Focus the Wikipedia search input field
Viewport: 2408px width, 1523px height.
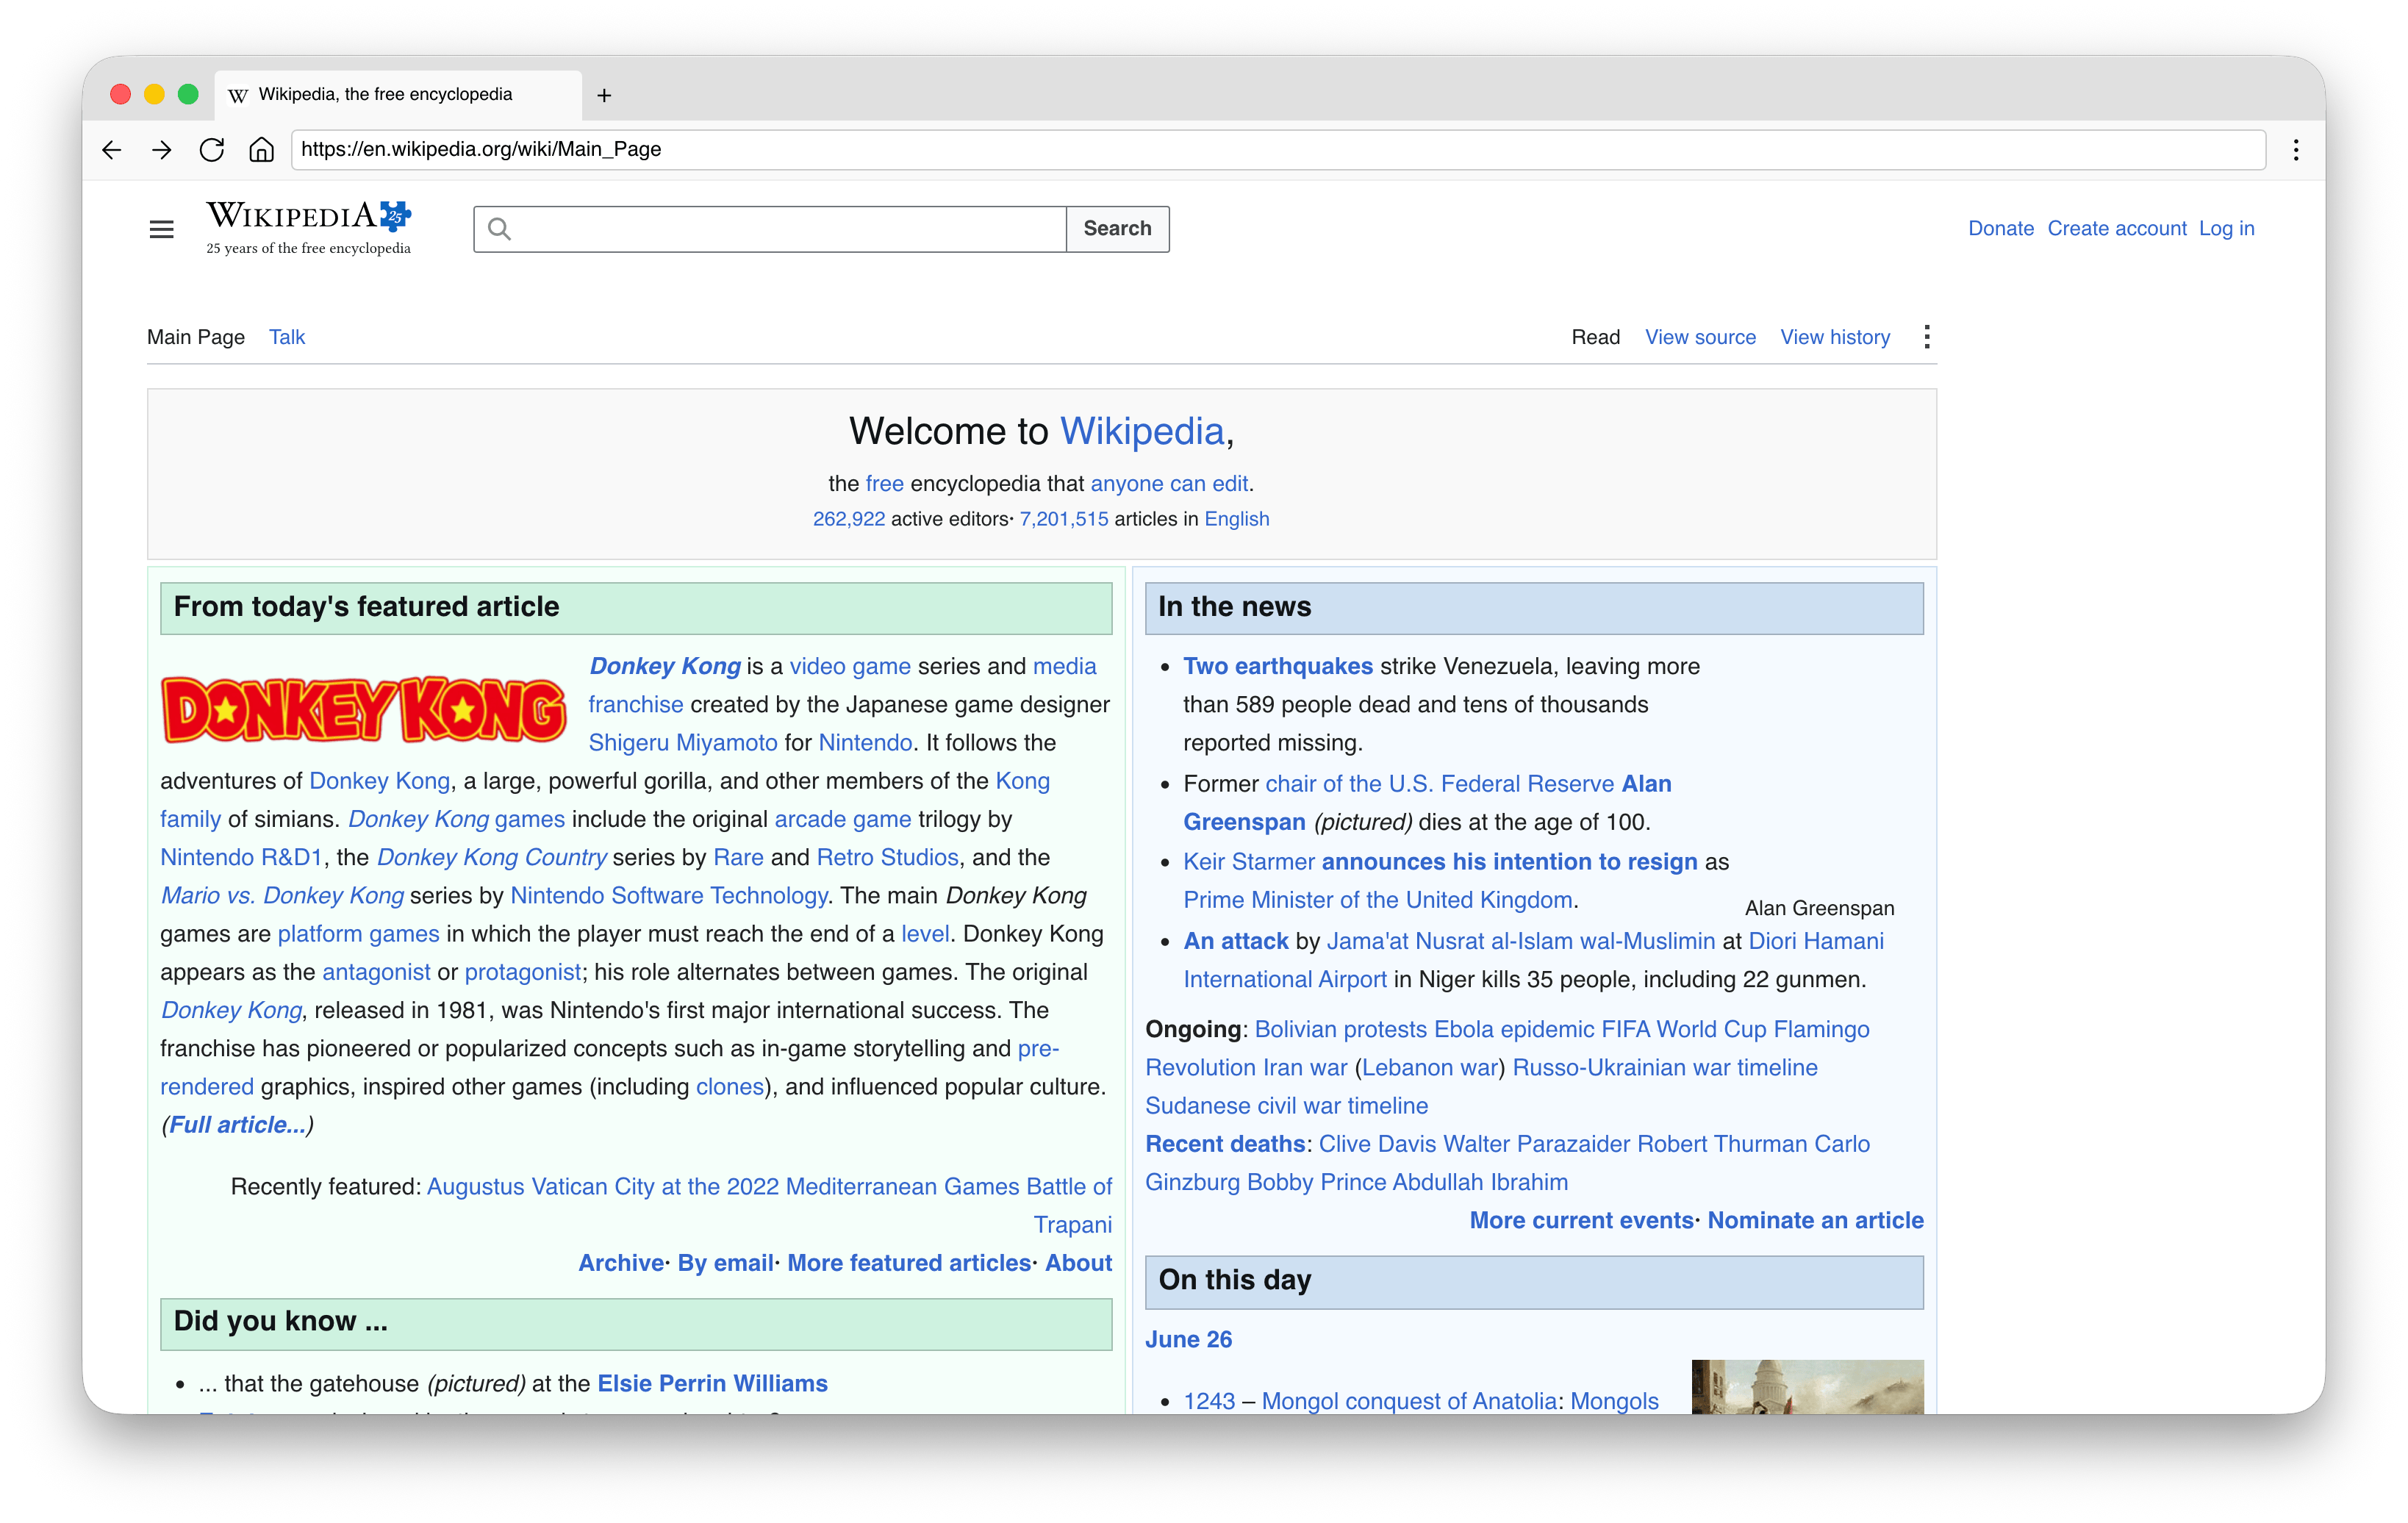pos(770,229)
